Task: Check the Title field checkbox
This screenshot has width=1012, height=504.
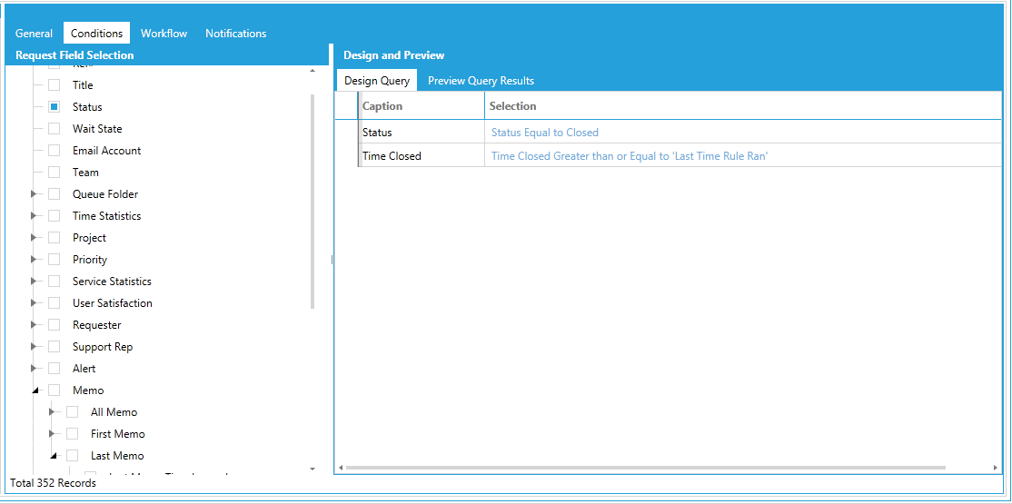Action: [x=55, y=85]
